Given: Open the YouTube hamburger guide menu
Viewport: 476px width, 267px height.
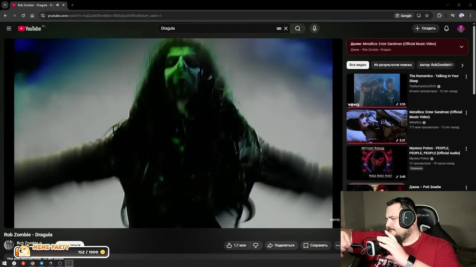Looking at the screenshot, I should pyautogui.click(x=9, y=29).
